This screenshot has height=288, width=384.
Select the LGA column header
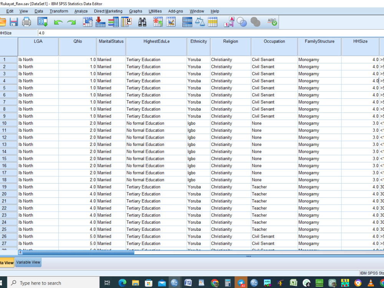38,46
